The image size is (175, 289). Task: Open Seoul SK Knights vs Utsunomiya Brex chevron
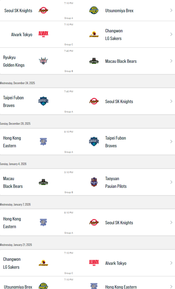pyautogui.click(x=171, y=11)
